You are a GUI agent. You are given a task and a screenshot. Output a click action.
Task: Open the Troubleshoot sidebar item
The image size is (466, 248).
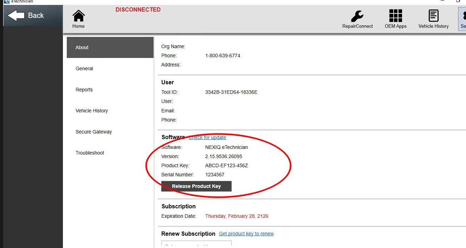(x=110, y=153)
